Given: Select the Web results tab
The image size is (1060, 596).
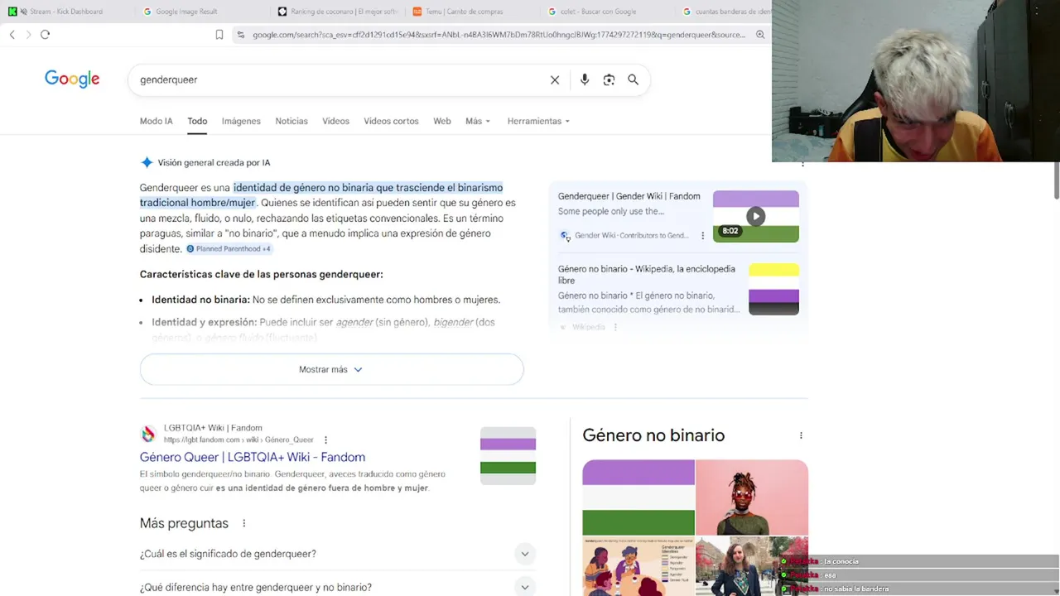Looking at the screenshot, I should tap(442, 122).
